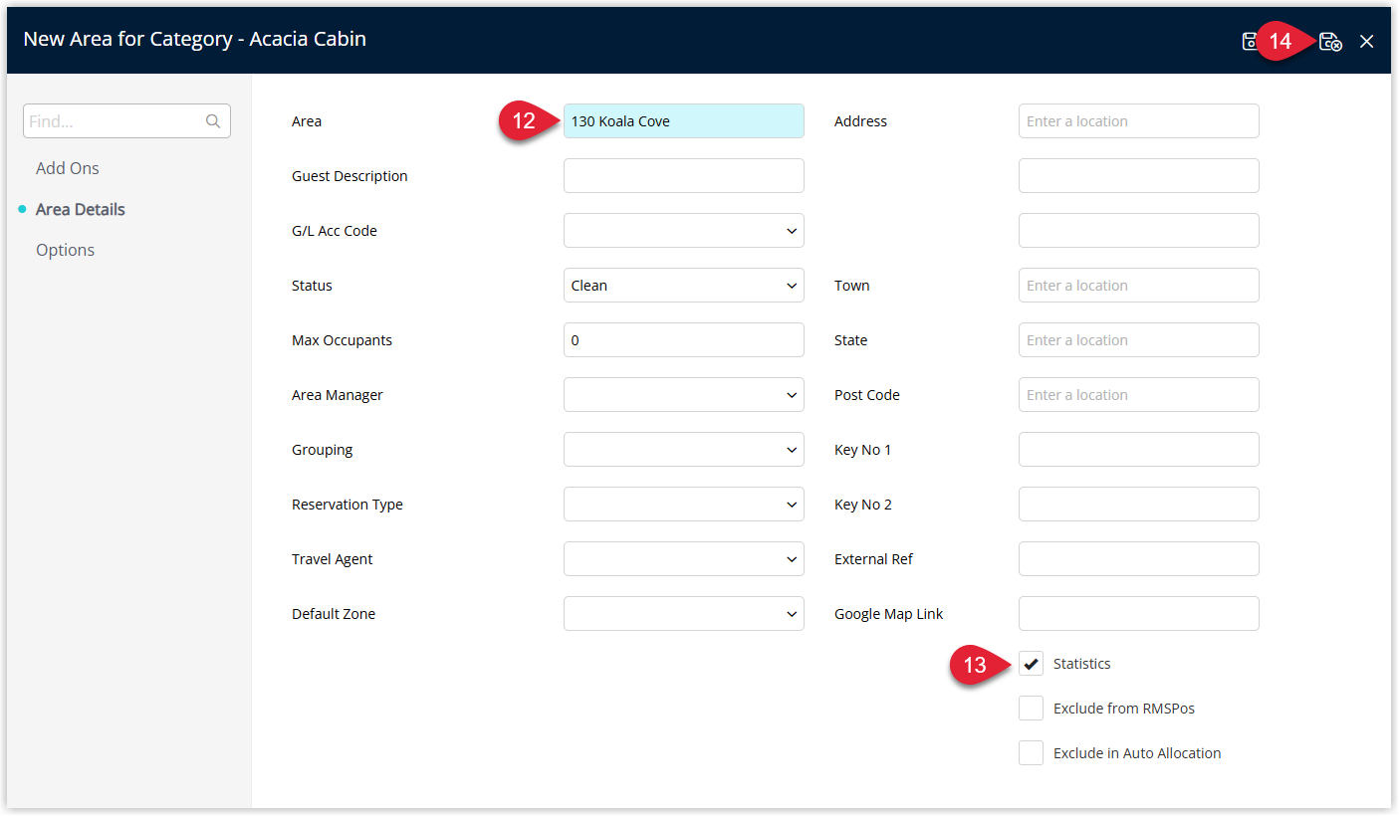Open the Status dropdown showing Clean
Image resolution: width=1399 pixels, height=816 pixels.
(684, 286)
